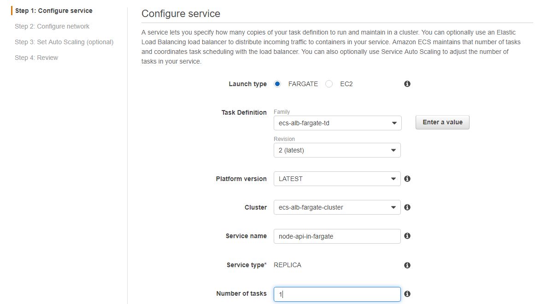552x304 pixels.
Task: Click info icon beside Platform version
Action: click(x=407, y=179)
